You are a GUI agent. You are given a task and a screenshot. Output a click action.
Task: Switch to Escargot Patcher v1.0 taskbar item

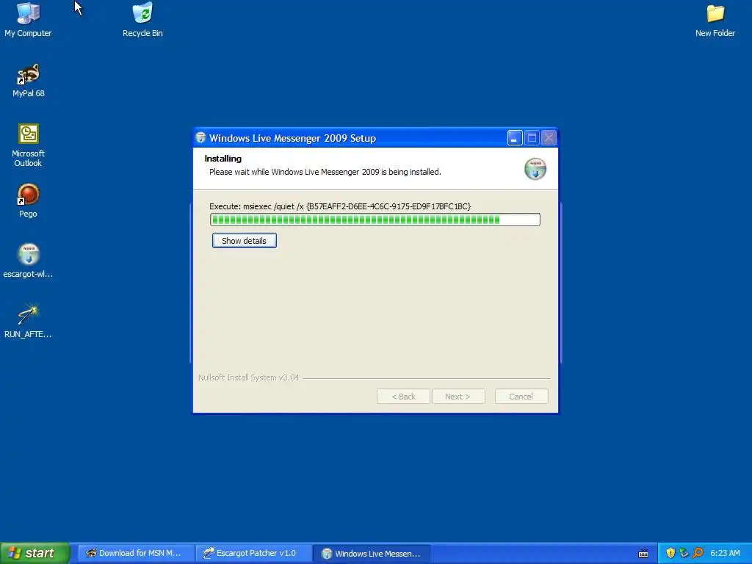tap(253, 553)
